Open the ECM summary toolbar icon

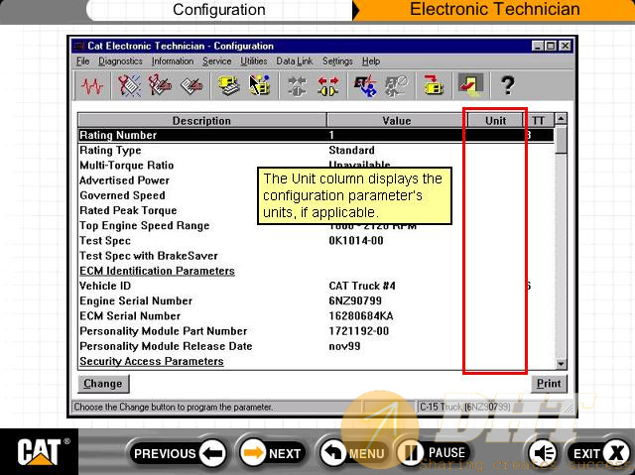pos(229,85)
